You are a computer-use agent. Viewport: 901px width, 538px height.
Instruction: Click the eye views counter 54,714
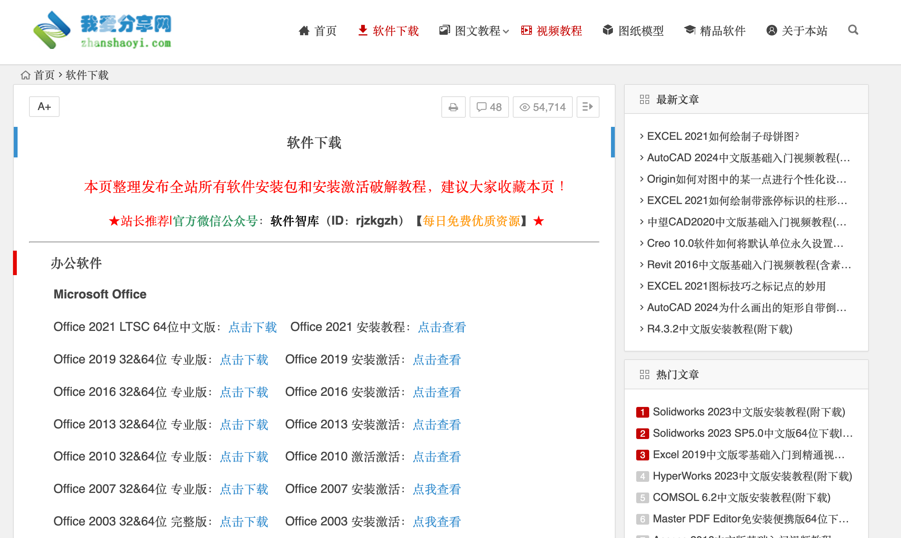click(542, 107)
